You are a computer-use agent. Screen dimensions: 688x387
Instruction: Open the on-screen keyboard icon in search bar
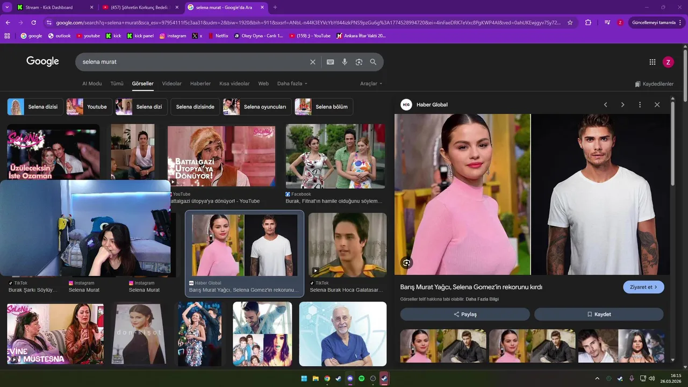[x=331, y=62]
